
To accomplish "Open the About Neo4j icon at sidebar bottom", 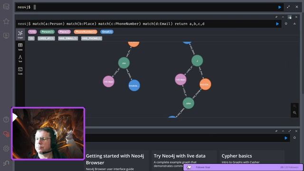I will point(6,163).
